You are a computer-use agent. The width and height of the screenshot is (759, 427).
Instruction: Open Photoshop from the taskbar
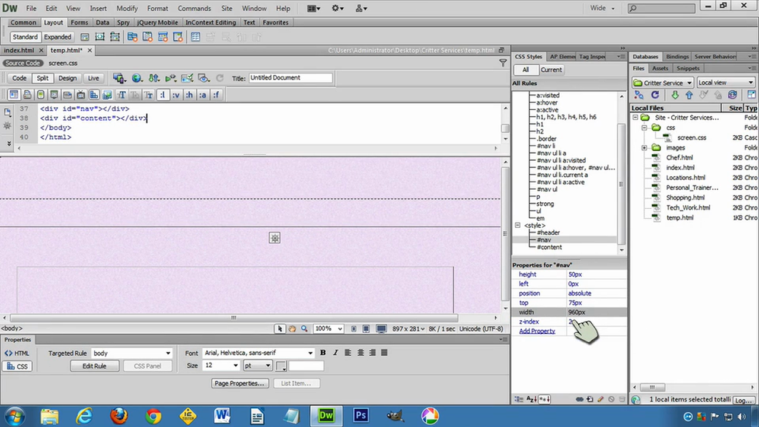[360, 415]
